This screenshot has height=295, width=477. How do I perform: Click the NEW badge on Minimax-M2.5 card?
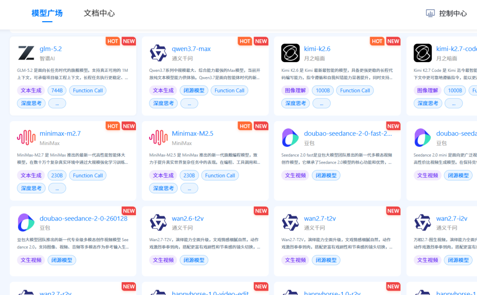pos(261,126)
